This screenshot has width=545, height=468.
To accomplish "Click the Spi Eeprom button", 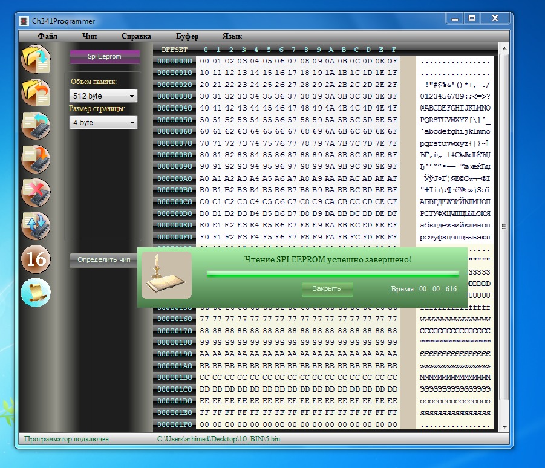I will (x=105, y=57).
